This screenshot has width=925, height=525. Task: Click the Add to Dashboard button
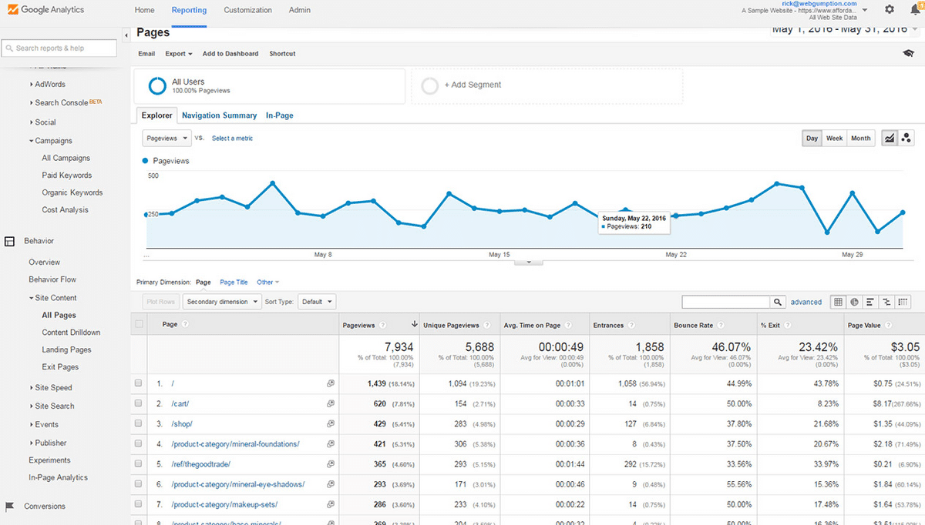[230, 53]
